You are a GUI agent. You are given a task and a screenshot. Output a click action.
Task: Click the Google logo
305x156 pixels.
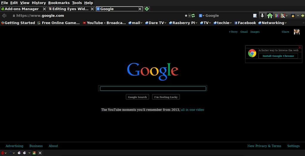click(153, 71)
